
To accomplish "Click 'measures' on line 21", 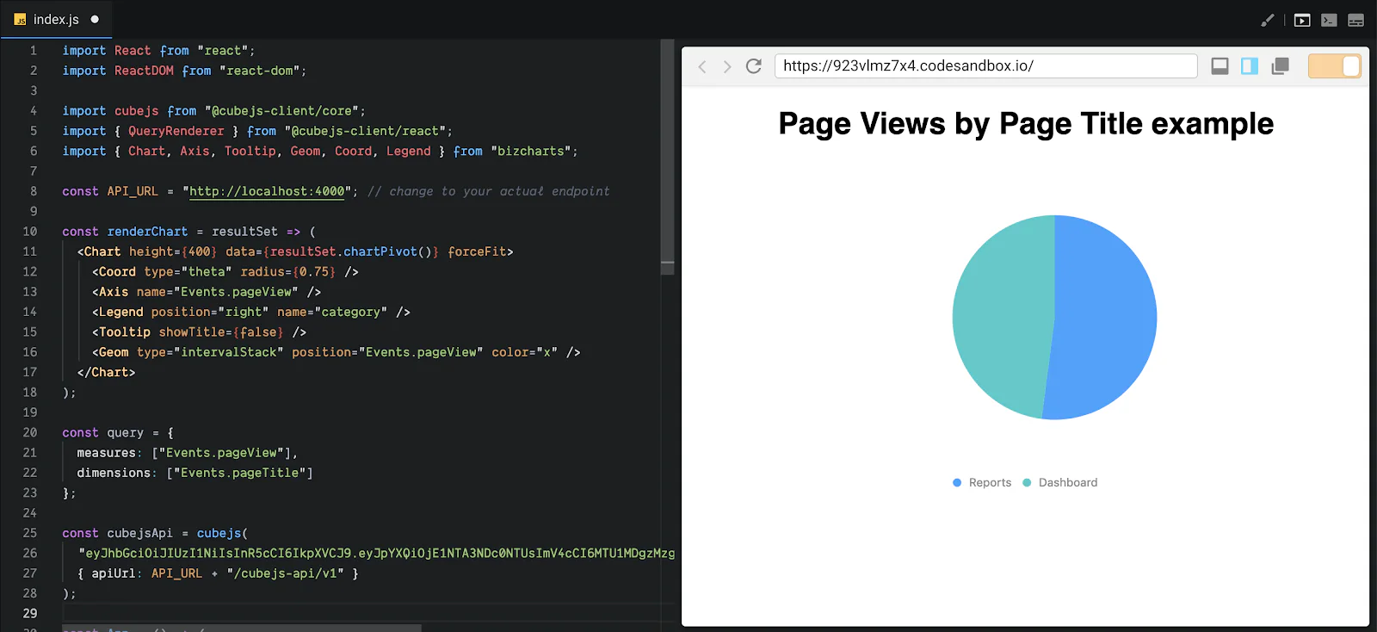I will tap(106, 453).
